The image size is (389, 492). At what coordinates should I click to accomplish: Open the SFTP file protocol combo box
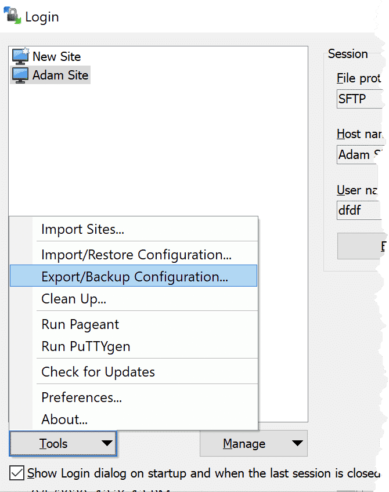(360, 99)
